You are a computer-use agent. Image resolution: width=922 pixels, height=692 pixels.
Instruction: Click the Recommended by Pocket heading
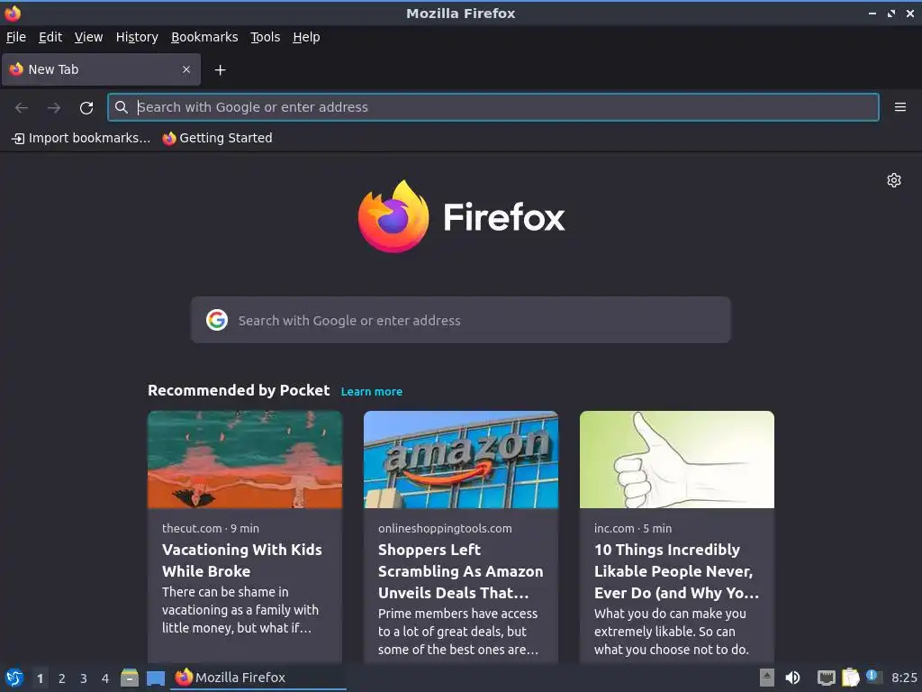click(239, 391)
